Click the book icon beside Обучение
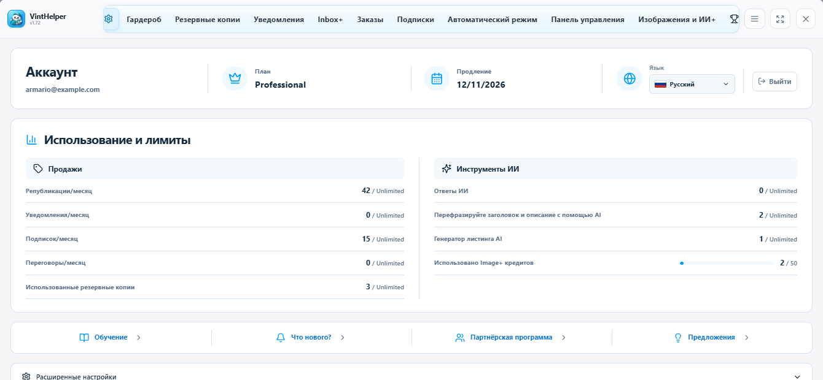 84,337
